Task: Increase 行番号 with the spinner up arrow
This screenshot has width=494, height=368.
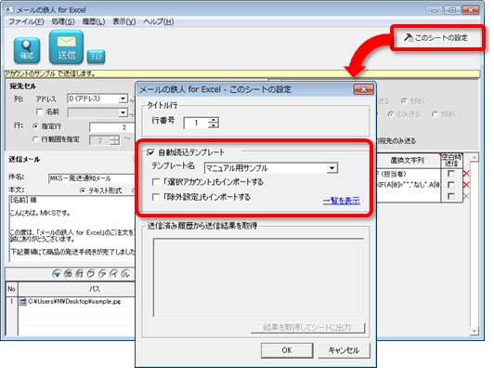Action: 214,120
